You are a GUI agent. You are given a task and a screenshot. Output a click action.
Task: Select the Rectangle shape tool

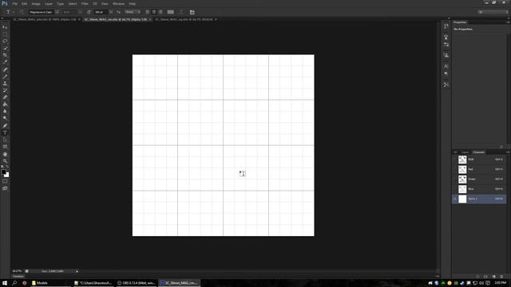5,147
